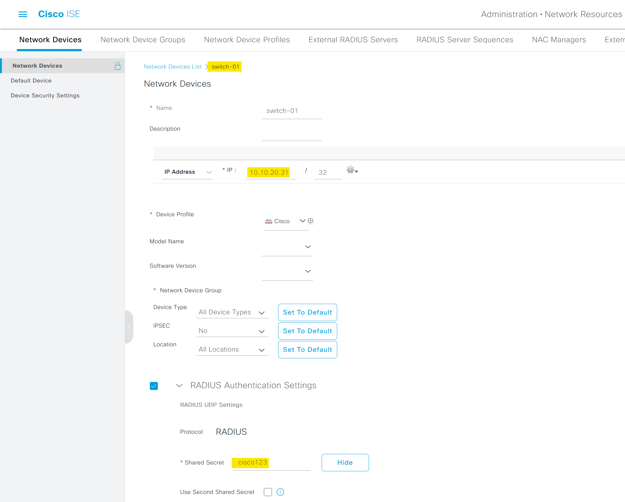Click the Description input field
Viewport: 625px width, 502px height.
(x=292, y=135)
